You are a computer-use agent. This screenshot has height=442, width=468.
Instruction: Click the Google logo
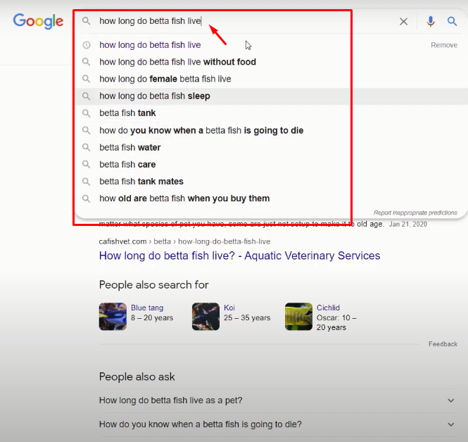(38, 21)
